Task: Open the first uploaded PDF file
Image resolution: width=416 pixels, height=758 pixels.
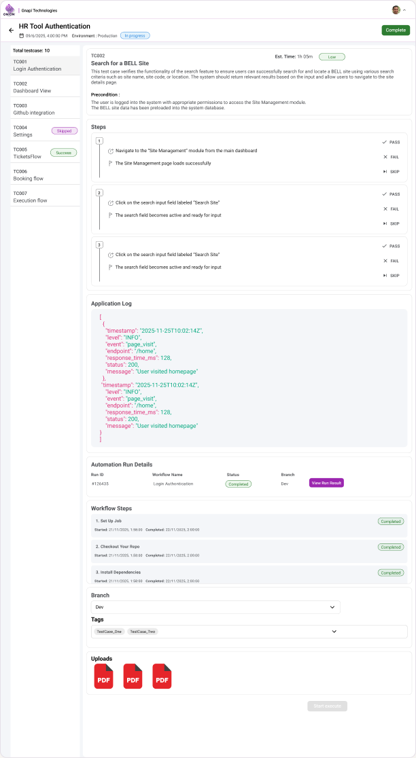Action: pos(103,676)
